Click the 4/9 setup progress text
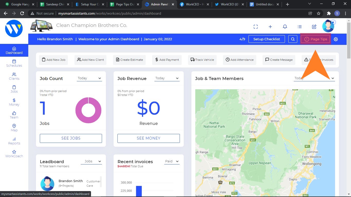 [242, 39]
